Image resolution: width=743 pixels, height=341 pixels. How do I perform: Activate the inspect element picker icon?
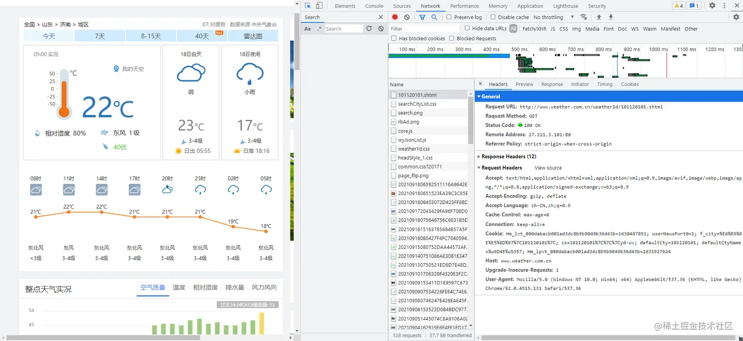(308, 6)
